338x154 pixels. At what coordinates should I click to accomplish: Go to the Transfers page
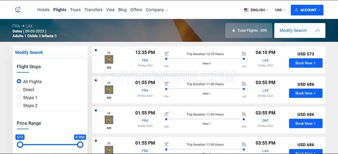coord(93,10)
